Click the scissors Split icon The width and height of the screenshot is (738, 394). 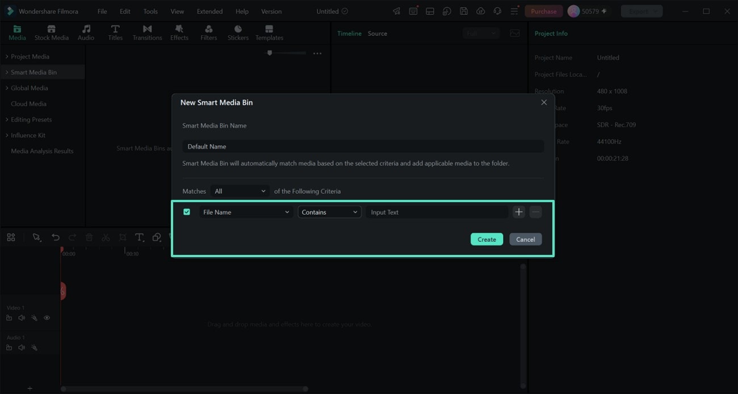point(106,237)
